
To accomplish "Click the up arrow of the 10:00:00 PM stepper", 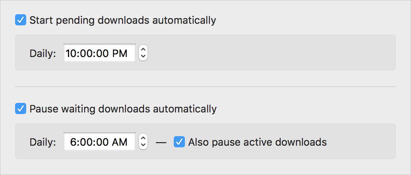I will click(143, 49).
